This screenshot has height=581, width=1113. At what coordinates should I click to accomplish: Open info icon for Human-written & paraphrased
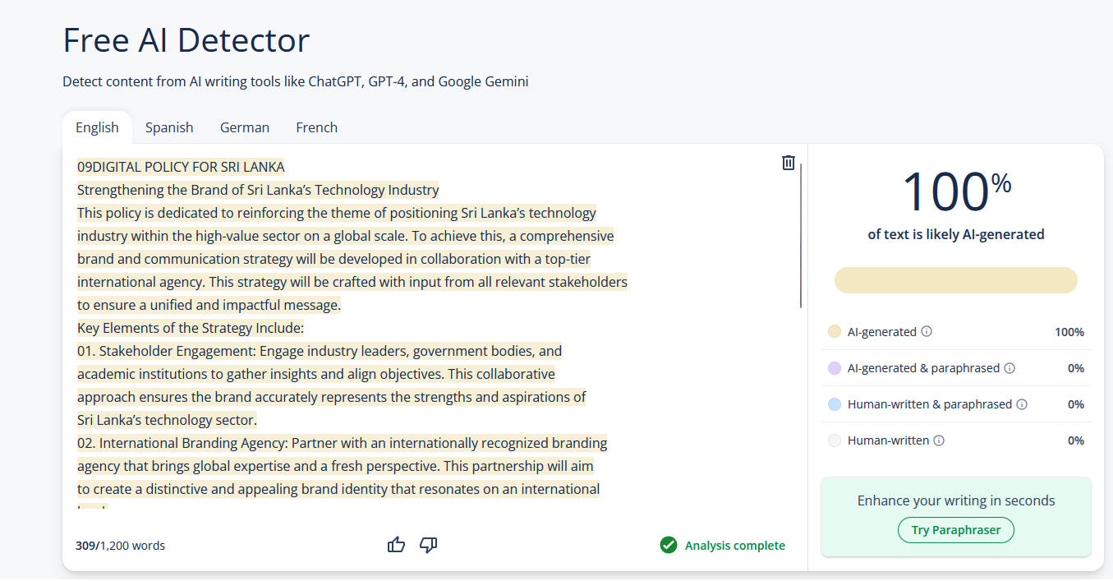point(1022,404)
